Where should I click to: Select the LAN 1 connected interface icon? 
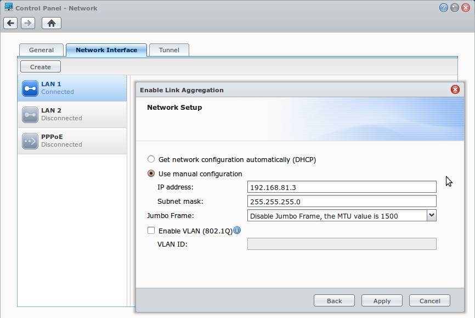[30, 88]
